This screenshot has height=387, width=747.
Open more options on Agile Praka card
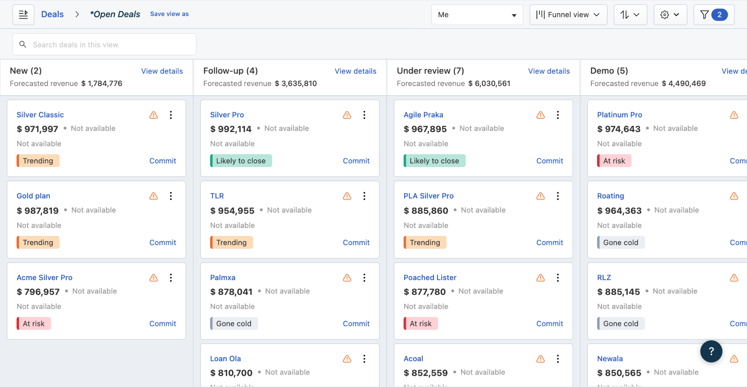(x=558, y=115)
